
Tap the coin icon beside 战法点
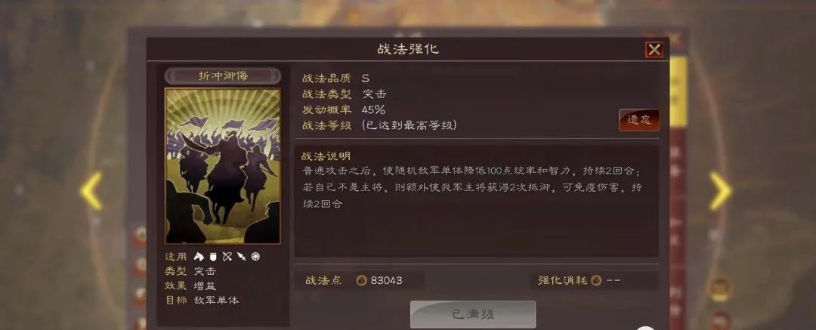click(x=361, y=281)
